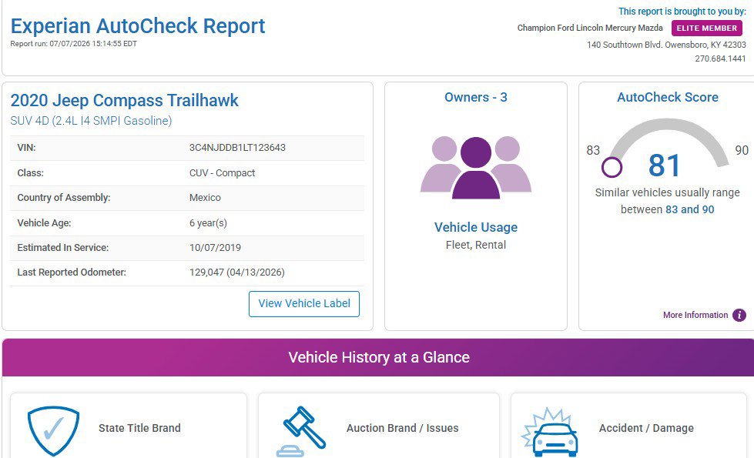Click the Fleet, Rental usage text
Screen dimensions: 754x458
pos(476,245)
